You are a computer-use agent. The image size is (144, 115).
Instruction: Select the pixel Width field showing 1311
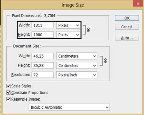(x=43, y=25)
